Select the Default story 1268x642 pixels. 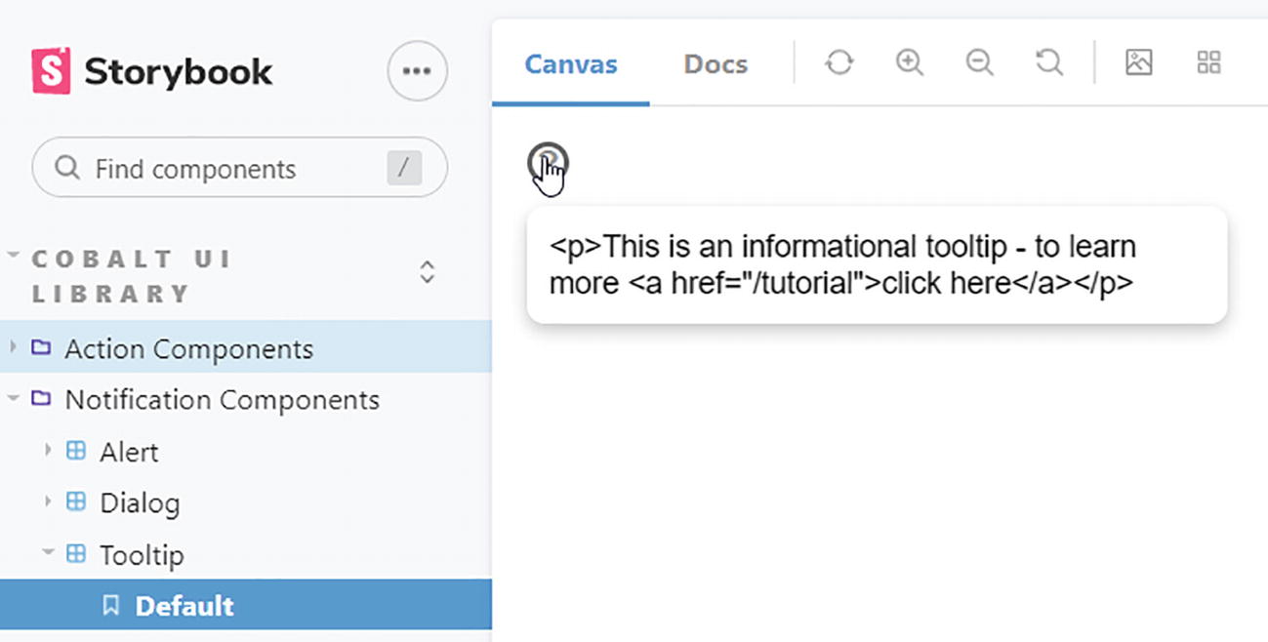[184, 606]
